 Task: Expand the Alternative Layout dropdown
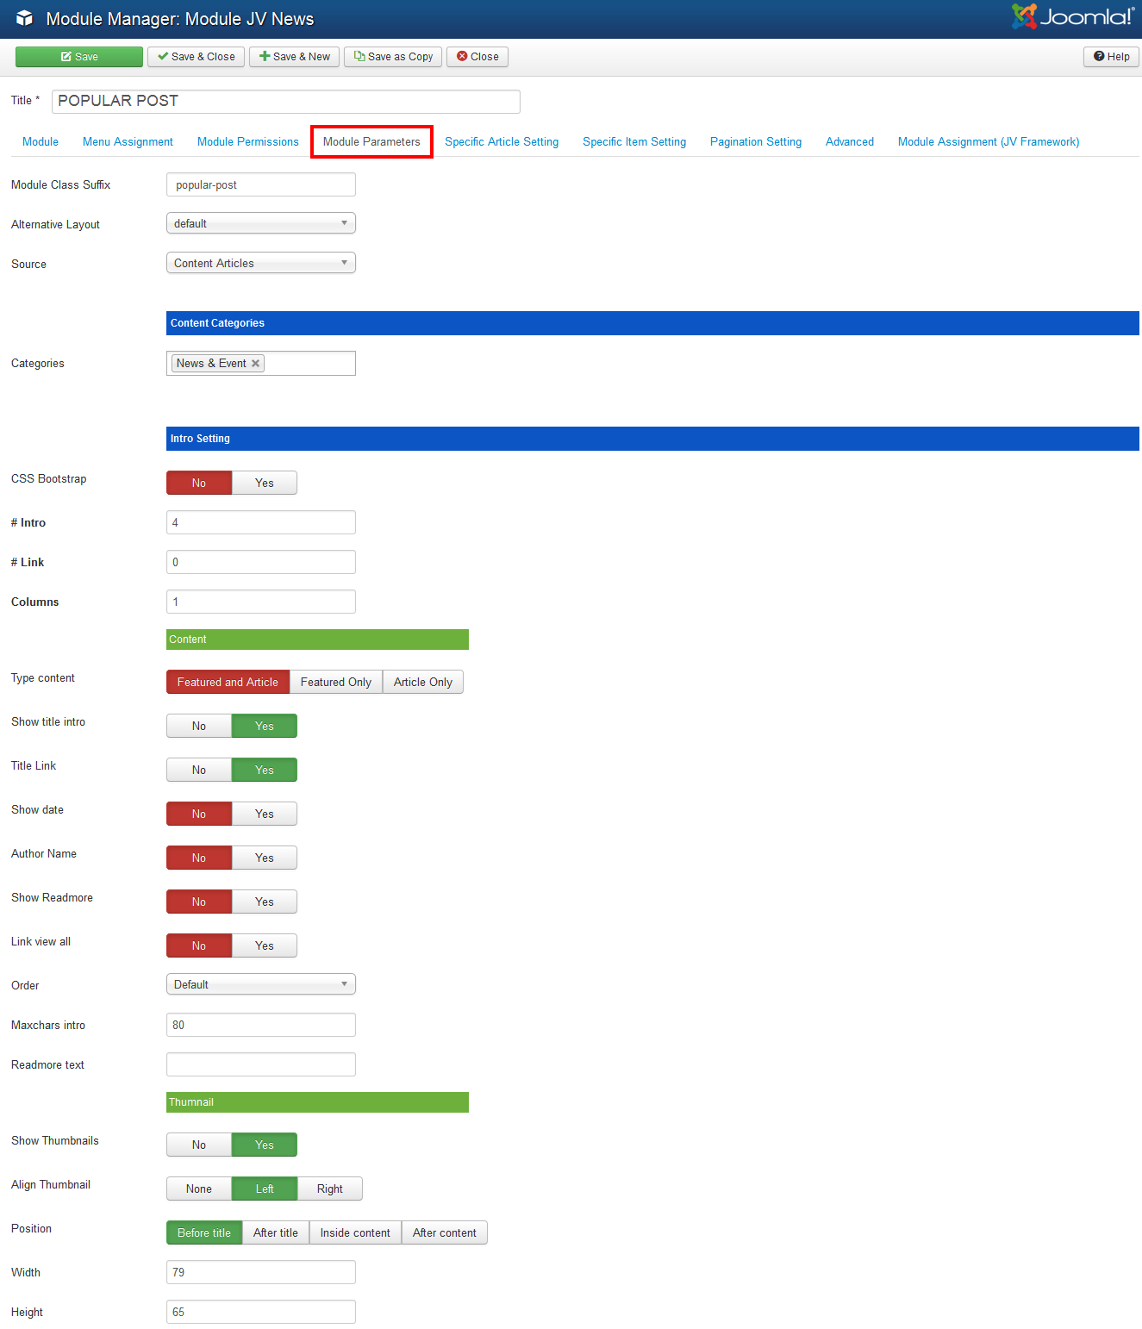coord(260,224)
